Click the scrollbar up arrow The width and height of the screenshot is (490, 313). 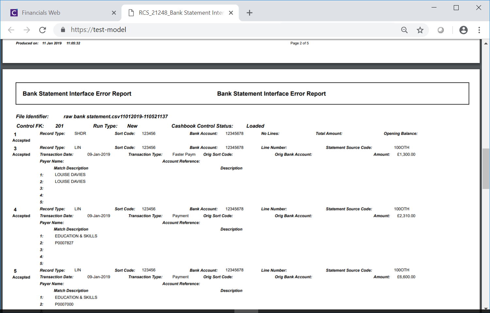pos(486,43)
